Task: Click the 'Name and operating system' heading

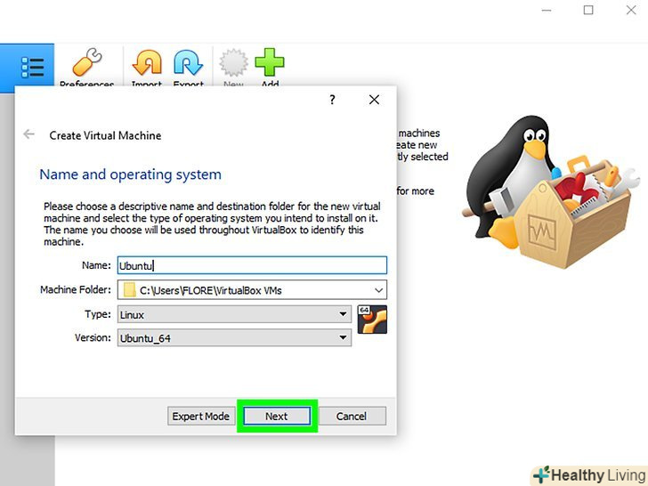Action: click(x=130, y=174)
